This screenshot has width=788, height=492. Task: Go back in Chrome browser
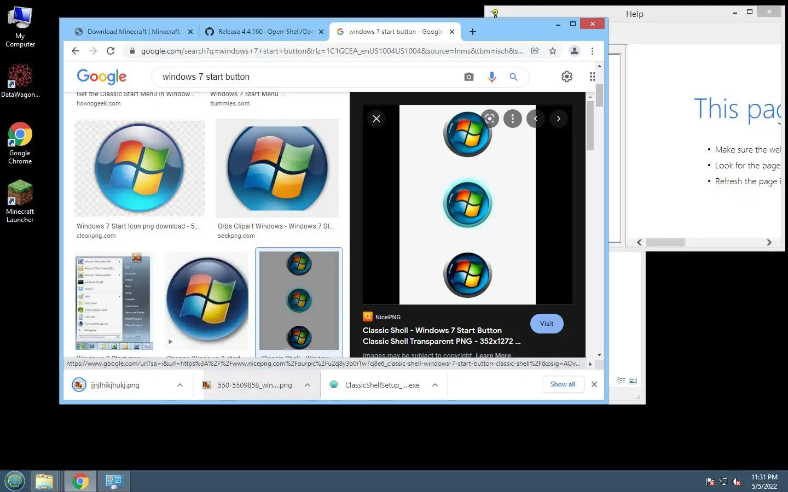coord(76,51)
